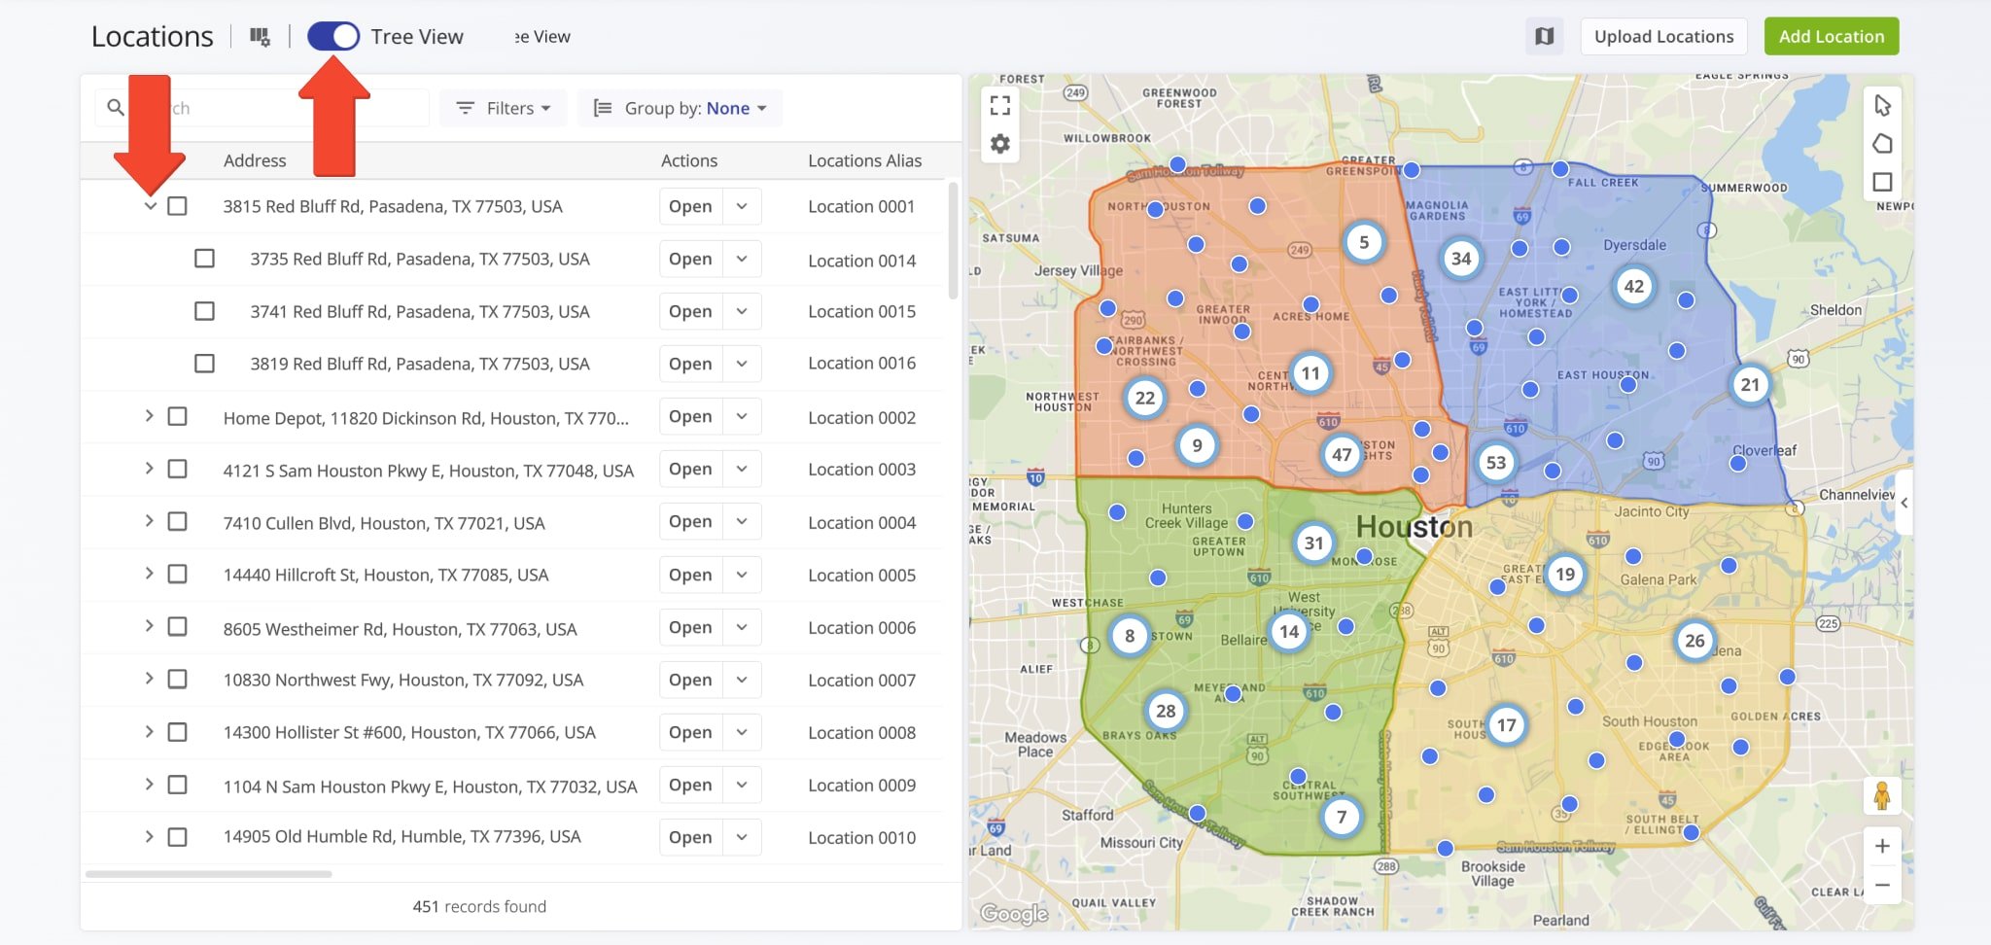Pick the rectangle draw tool on map
Viewport: 1991px width, 945px height.
click(x=1882, y=182)
